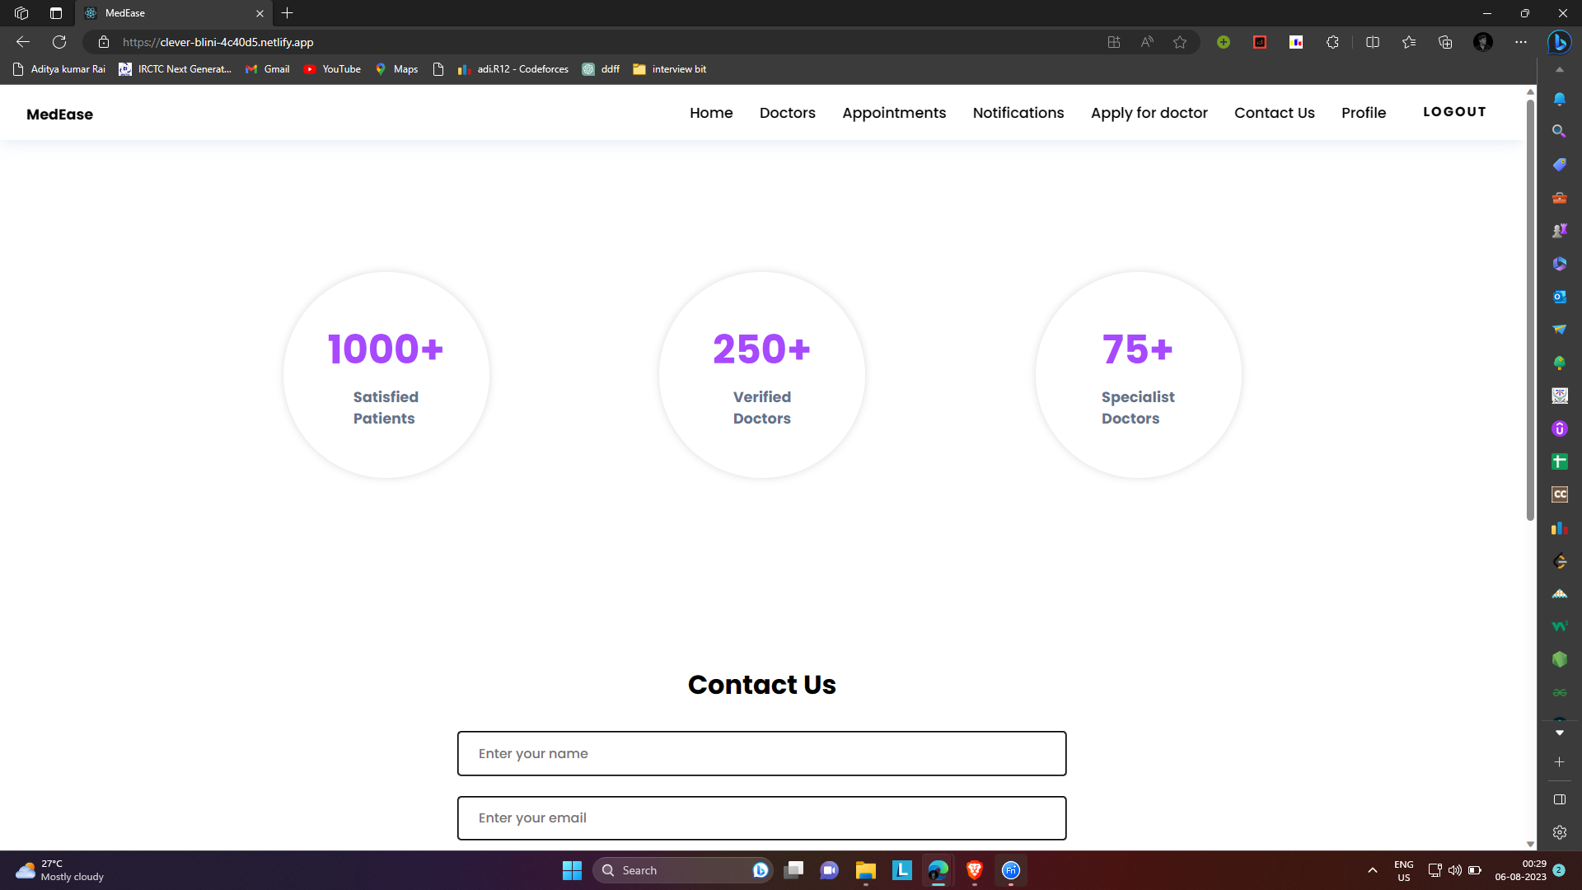Expand more sidebar apps down arrow
The height and width of the screenshot is (890, 1582).
pos(1559,733)
